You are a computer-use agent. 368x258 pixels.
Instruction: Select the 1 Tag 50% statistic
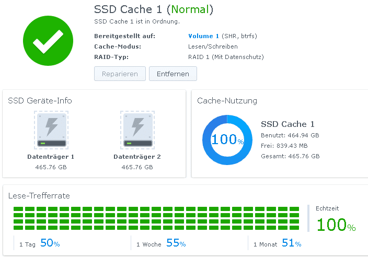(x=39, y=243)
